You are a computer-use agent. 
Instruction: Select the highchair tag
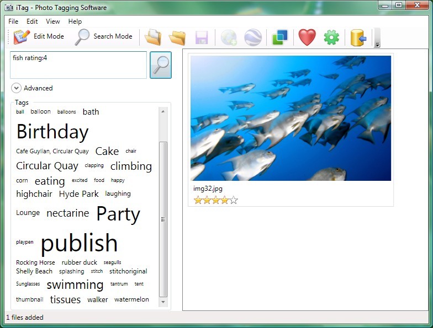tap(34, 194)
